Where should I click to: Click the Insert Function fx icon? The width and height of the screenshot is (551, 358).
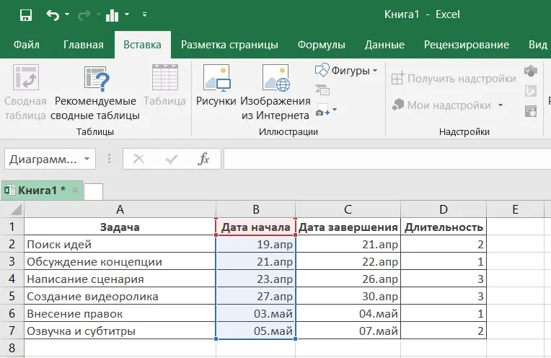(x=204, y=159)
